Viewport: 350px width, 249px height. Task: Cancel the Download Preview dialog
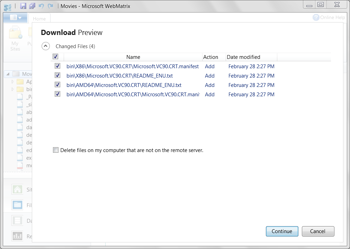(318, 231)
